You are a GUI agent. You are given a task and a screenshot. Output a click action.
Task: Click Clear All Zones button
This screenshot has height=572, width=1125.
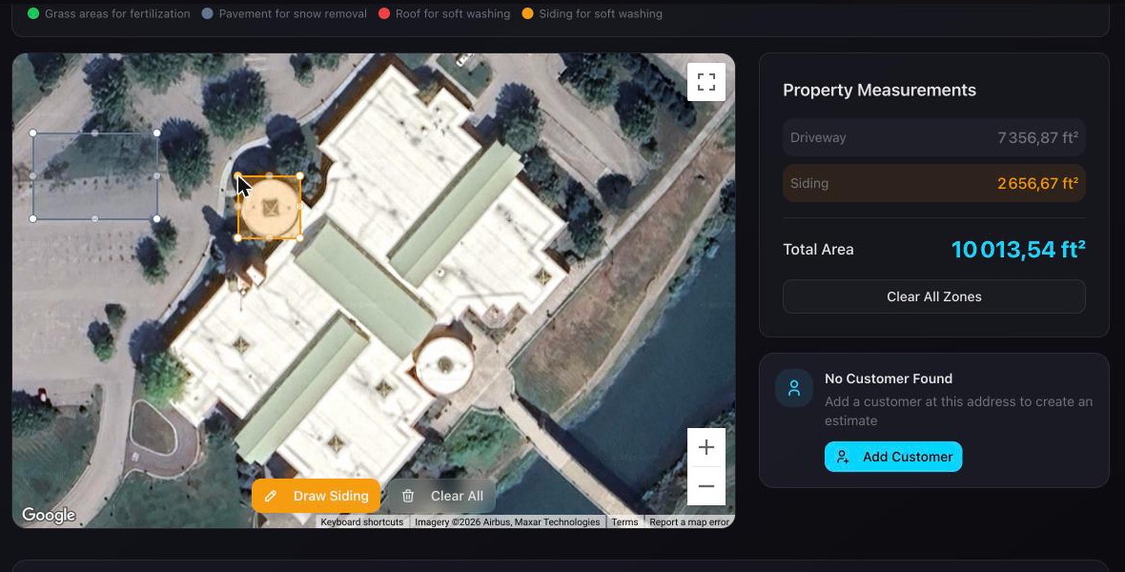(x=933, y=296)
